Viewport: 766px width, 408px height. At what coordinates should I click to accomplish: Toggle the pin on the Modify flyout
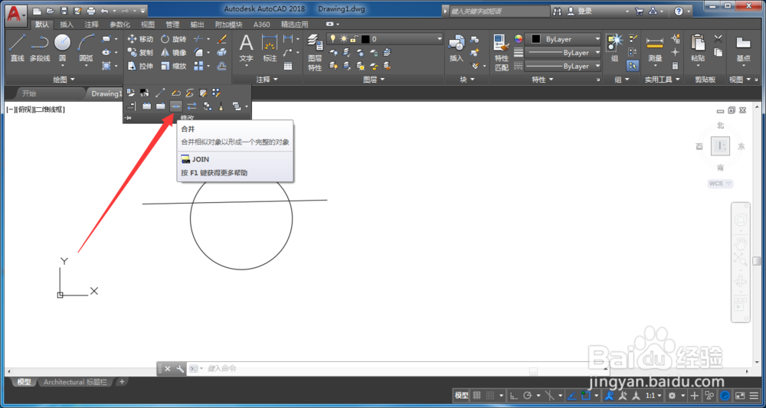point(128,118)
